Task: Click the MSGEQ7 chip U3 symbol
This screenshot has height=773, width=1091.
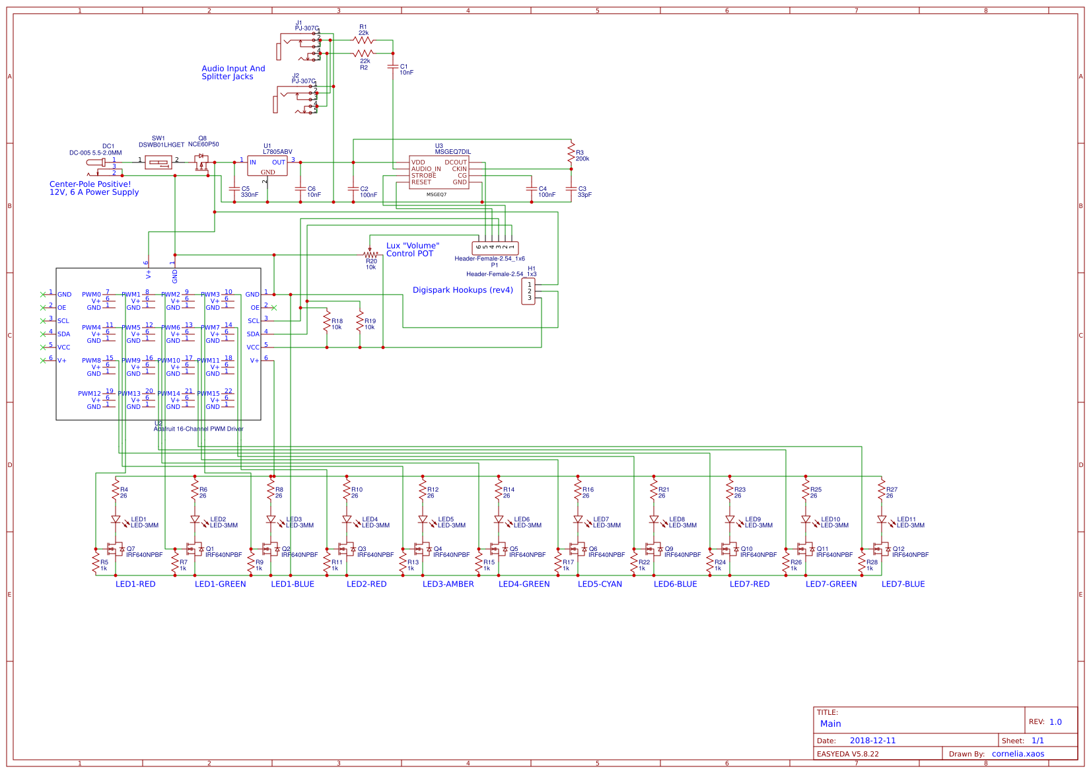Action: pos(439,173)
